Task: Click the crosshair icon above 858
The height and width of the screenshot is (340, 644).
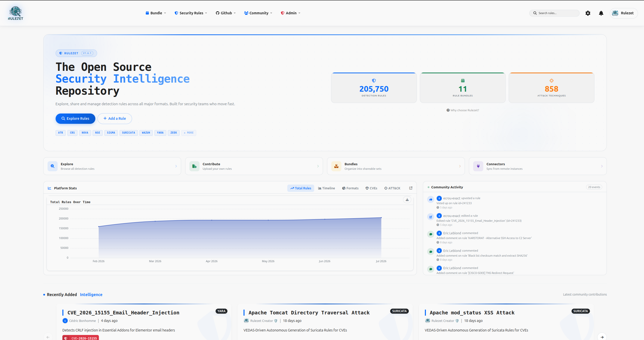Action: tap(551, 81)
